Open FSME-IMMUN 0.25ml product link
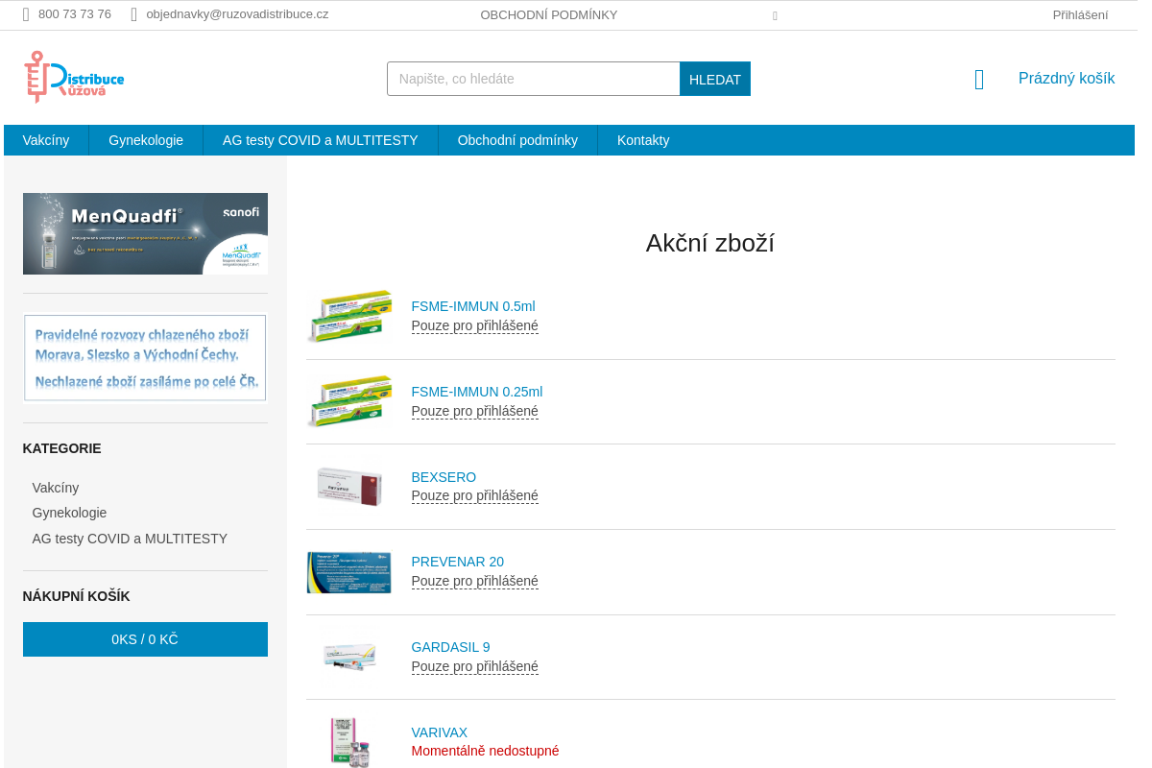 point(477,392)
